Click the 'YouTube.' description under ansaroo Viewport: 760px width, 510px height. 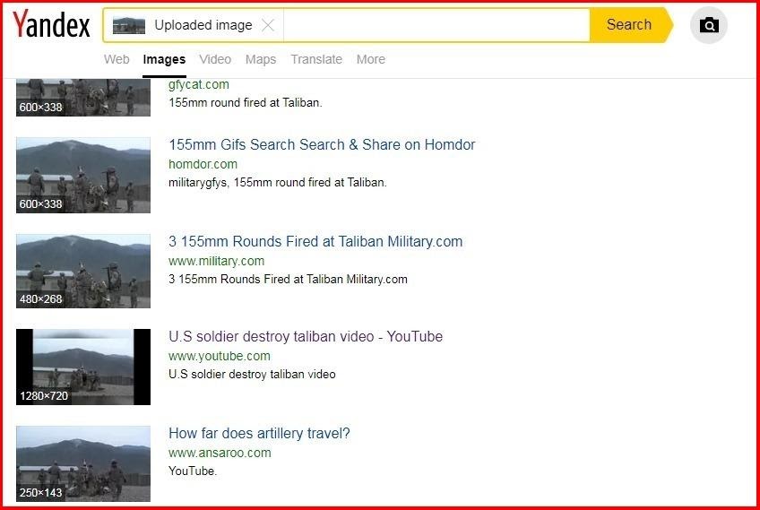coord(193,471)
